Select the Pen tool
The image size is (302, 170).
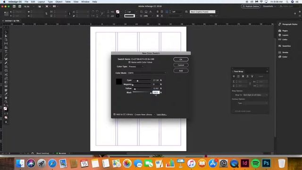point(6,59)
